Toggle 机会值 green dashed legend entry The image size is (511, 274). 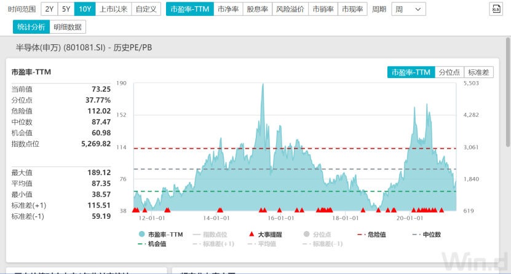pos(154,243)
